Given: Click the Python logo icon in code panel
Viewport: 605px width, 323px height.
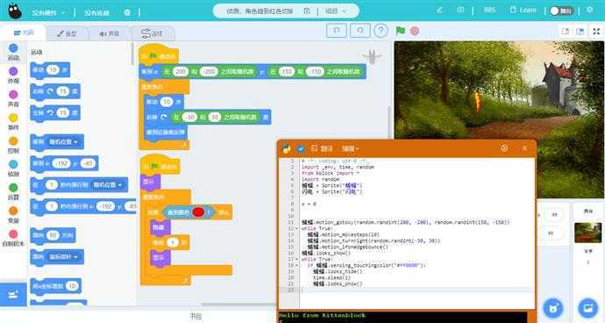Looking at the screenshot, I should coord(286,148).
